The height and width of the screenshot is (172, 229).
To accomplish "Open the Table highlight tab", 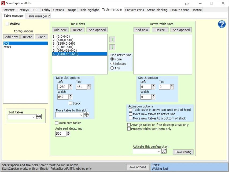I will [x=89, y=10].
